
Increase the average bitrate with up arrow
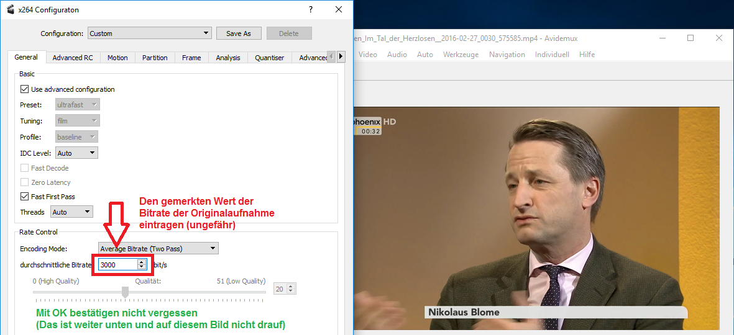(142, 262)
